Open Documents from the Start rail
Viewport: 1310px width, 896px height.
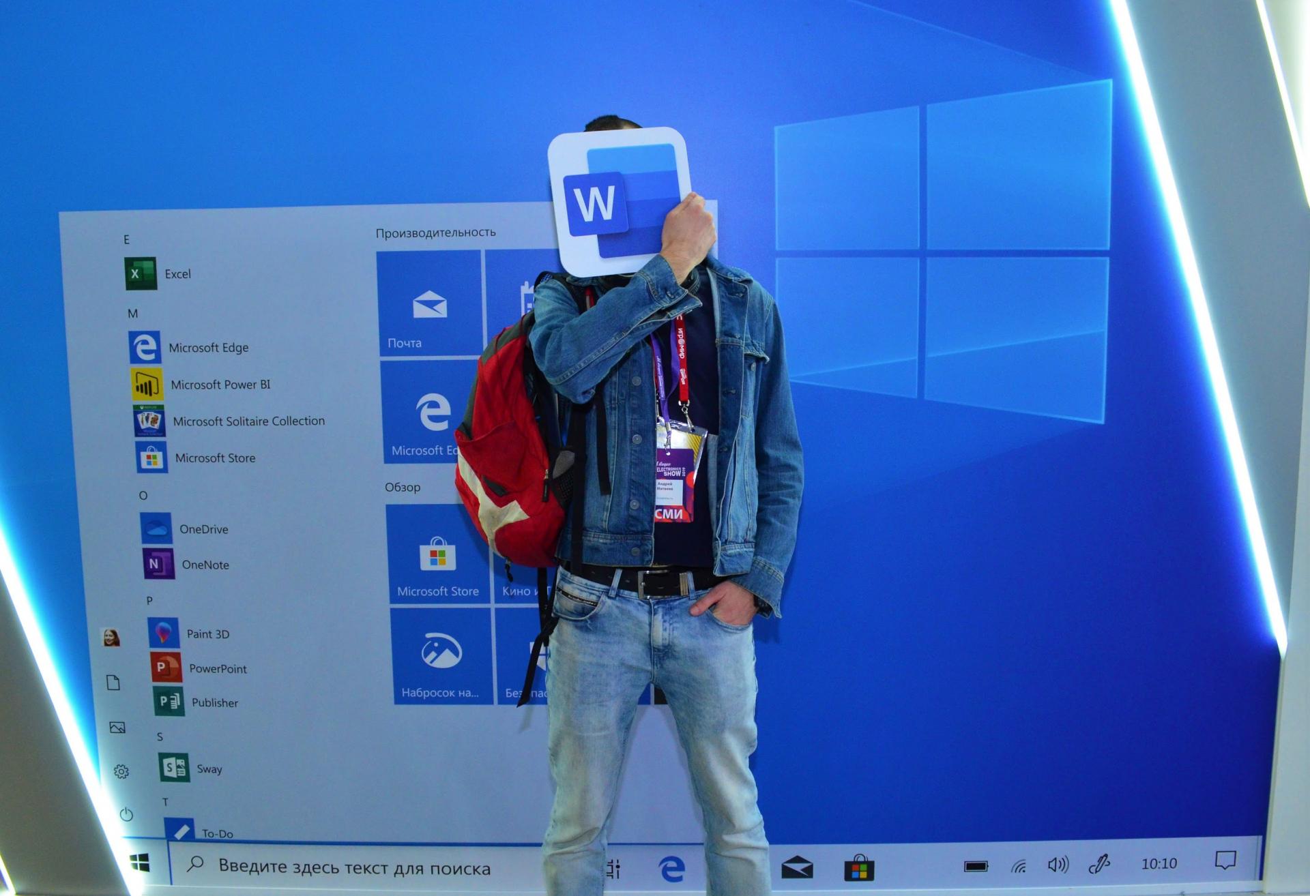point(114,683)
